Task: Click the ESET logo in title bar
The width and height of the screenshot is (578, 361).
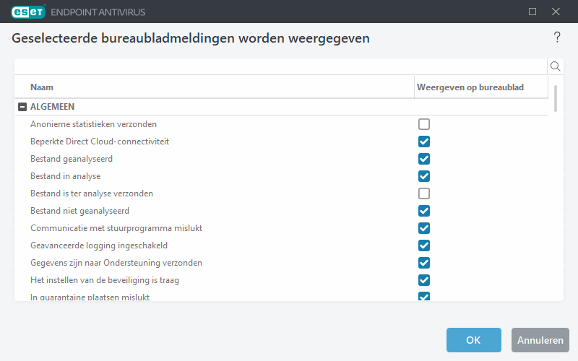Action: (28, 12)
